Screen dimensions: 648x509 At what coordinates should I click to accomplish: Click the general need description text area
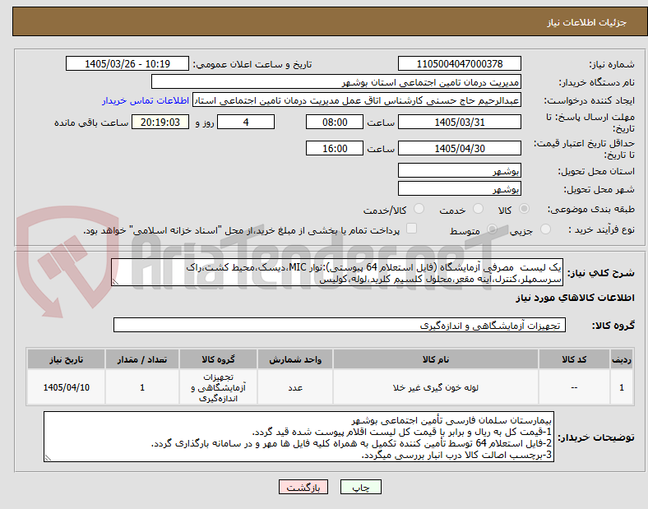(337, 273)
